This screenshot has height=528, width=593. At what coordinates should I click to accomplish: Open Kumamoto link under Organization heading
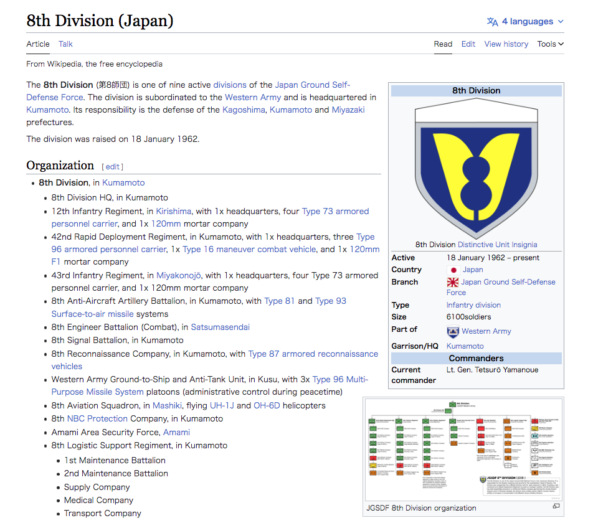(123, 183)
